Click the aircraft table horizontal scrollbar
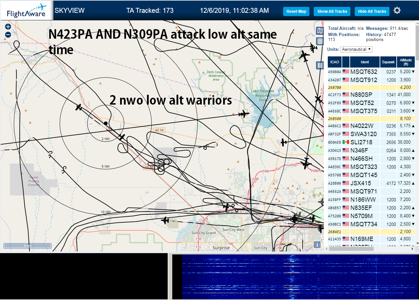This screenshot has width=419, height=300. [x=351, y=249]
